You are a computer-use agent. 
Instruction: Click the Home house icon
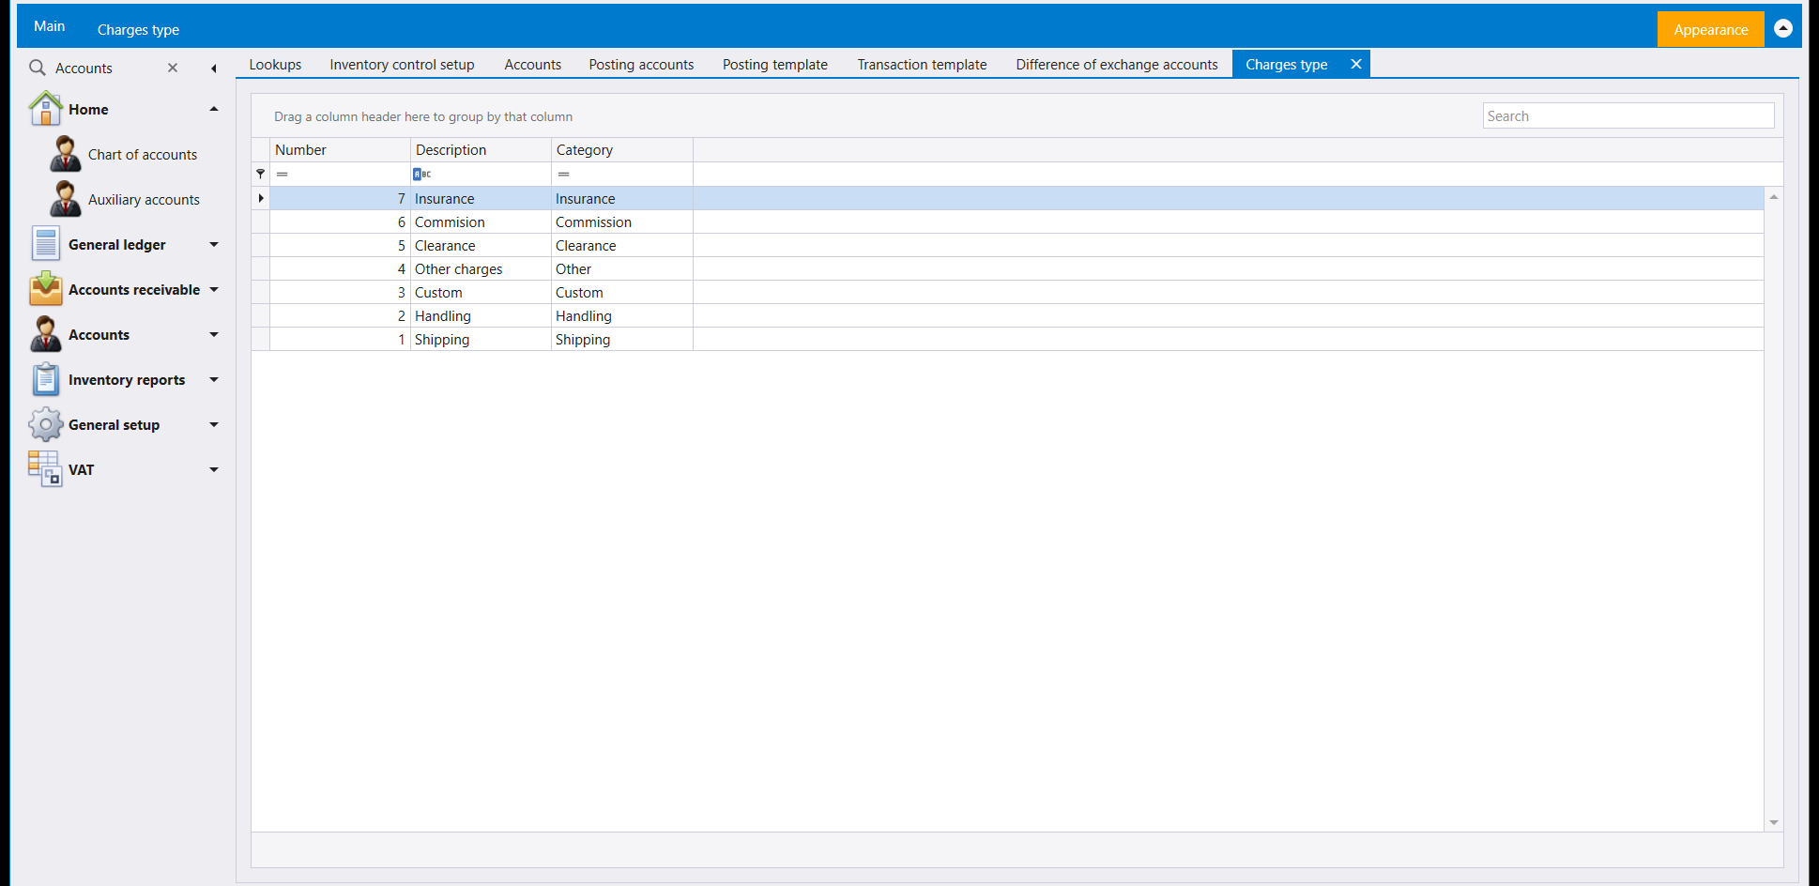click(45, 109)
